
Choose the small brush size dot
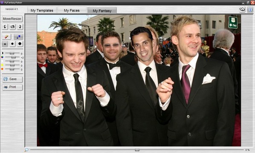coord(5,44)
